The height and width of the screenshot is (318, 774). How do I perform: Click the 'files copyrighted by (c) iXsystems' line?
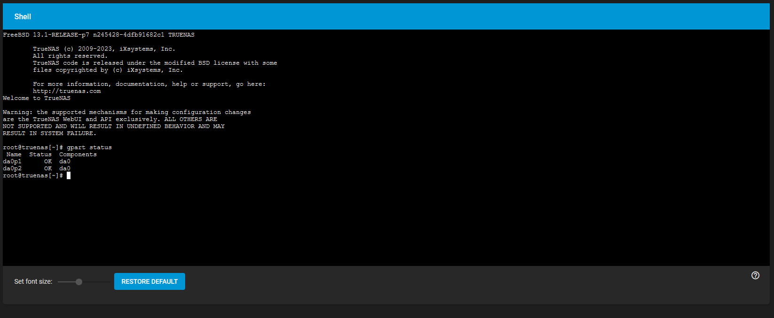tap(108, 70)
